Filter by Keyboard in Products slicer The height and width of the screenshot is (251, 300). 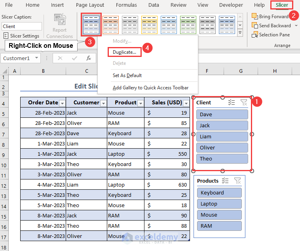coord(219,193)
